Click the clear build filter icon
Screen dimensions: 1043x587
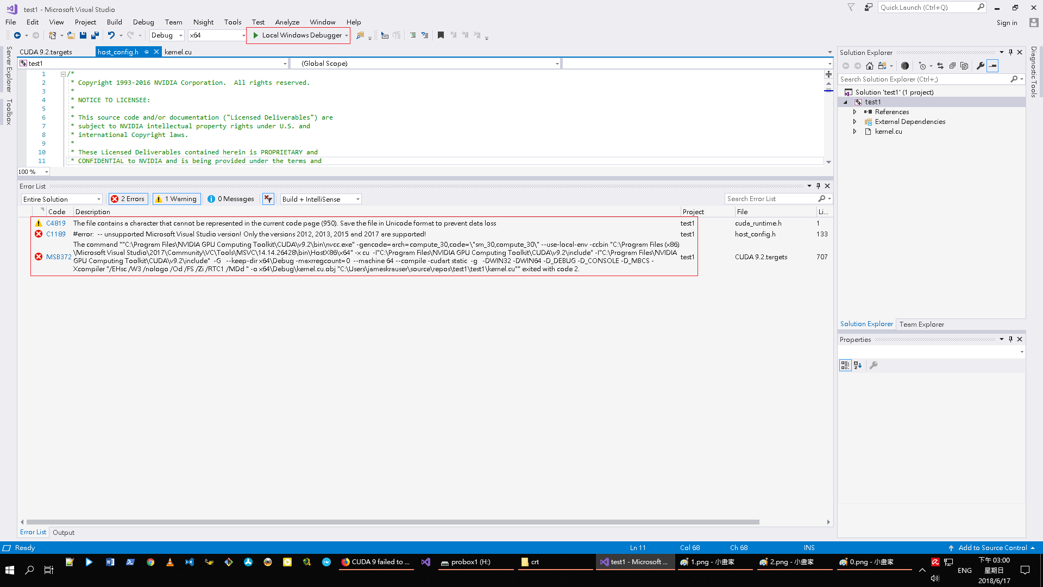pos(268,199)
